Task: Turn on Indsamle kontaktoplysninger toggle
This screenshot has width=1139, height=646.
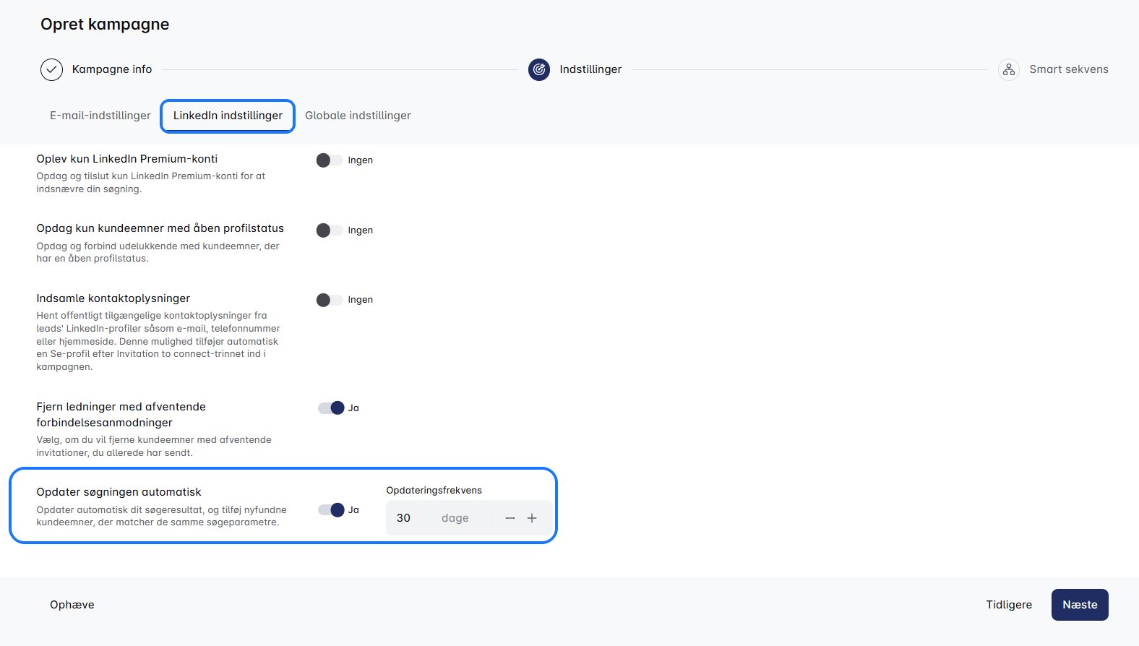Action: [330, 300]
